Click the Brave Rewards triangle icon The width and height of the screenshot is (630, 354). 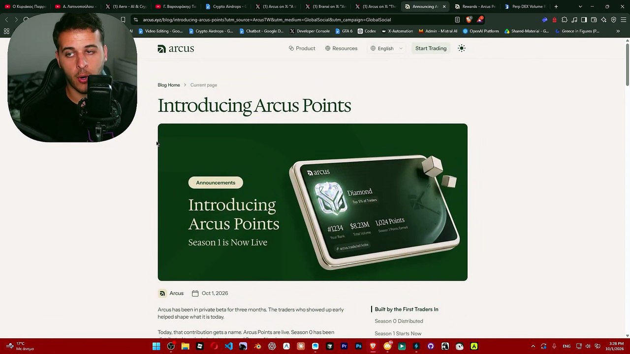480,20
